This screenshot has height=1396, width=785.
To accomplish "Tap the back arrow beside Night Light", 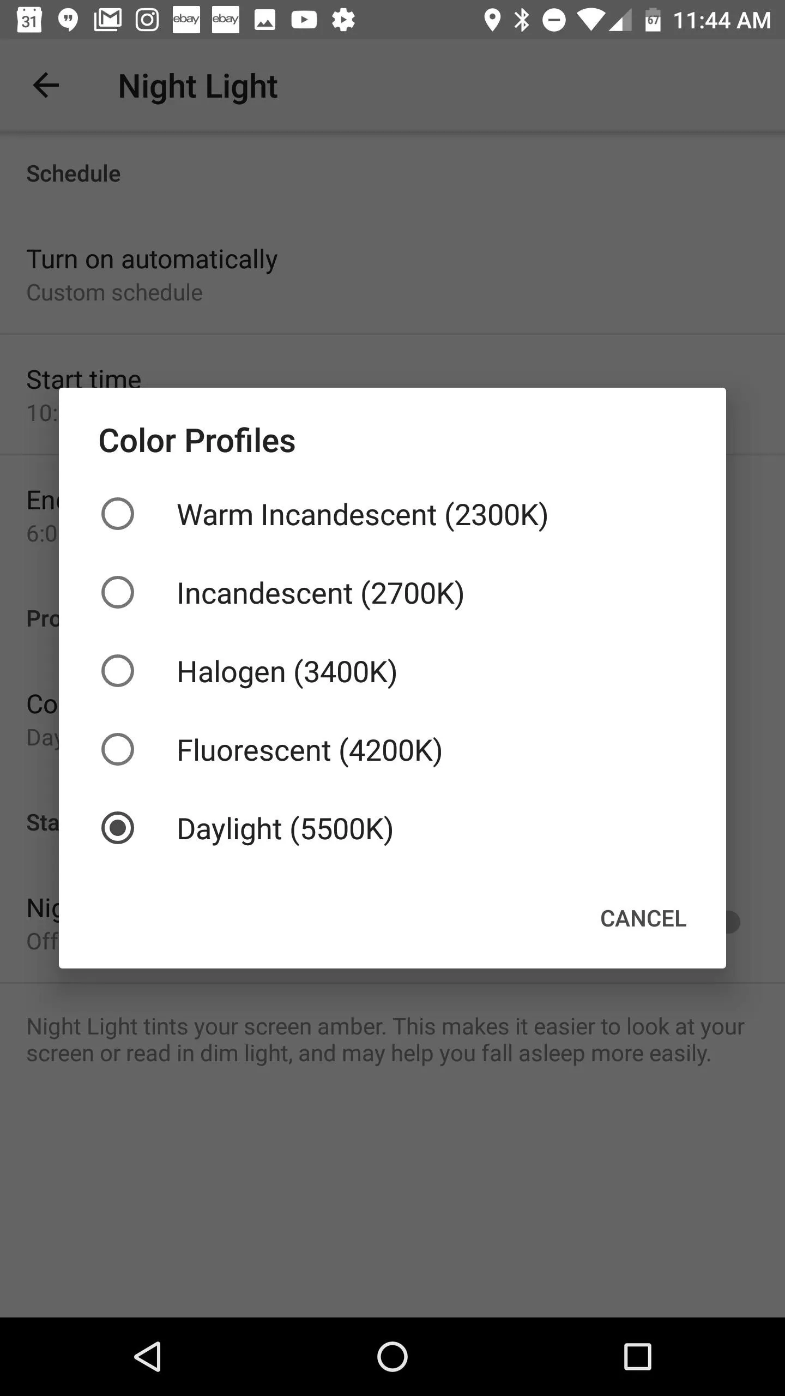I will (x=46, y=86).
